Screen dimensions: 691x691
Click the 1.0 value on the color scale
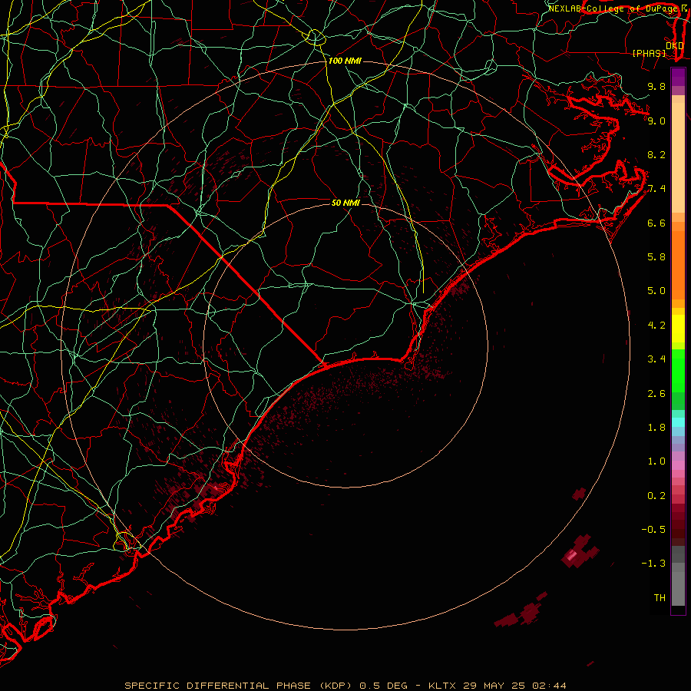(656, 461)
